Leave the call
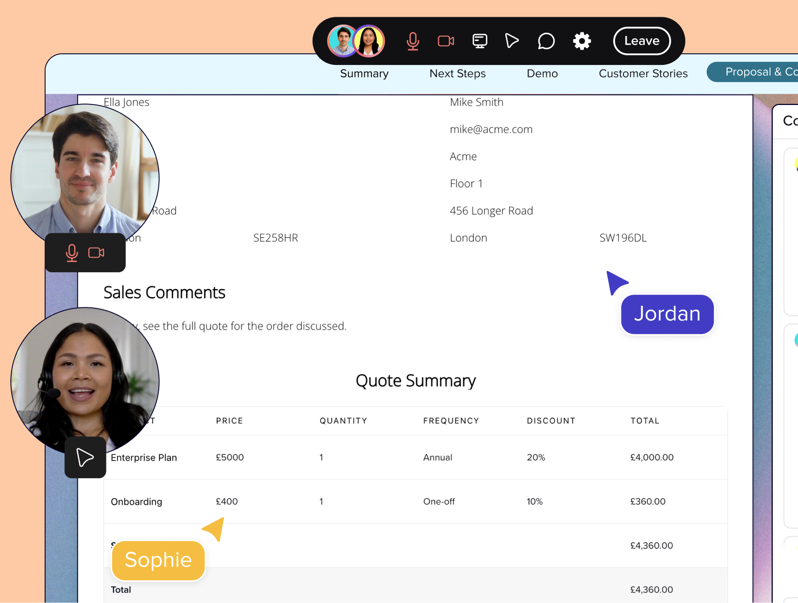The width and height of the screenshot is (798, 603). (x=642, y=41)
